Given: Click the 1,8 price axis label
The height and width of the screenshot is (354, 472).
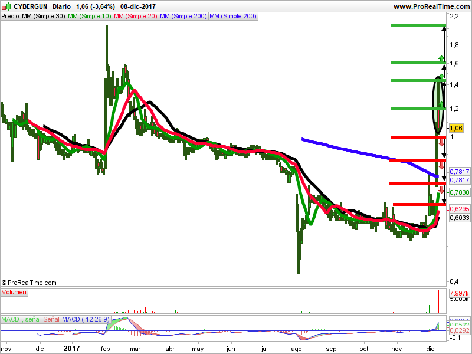Looking at the screenshot, I should 454,45.
